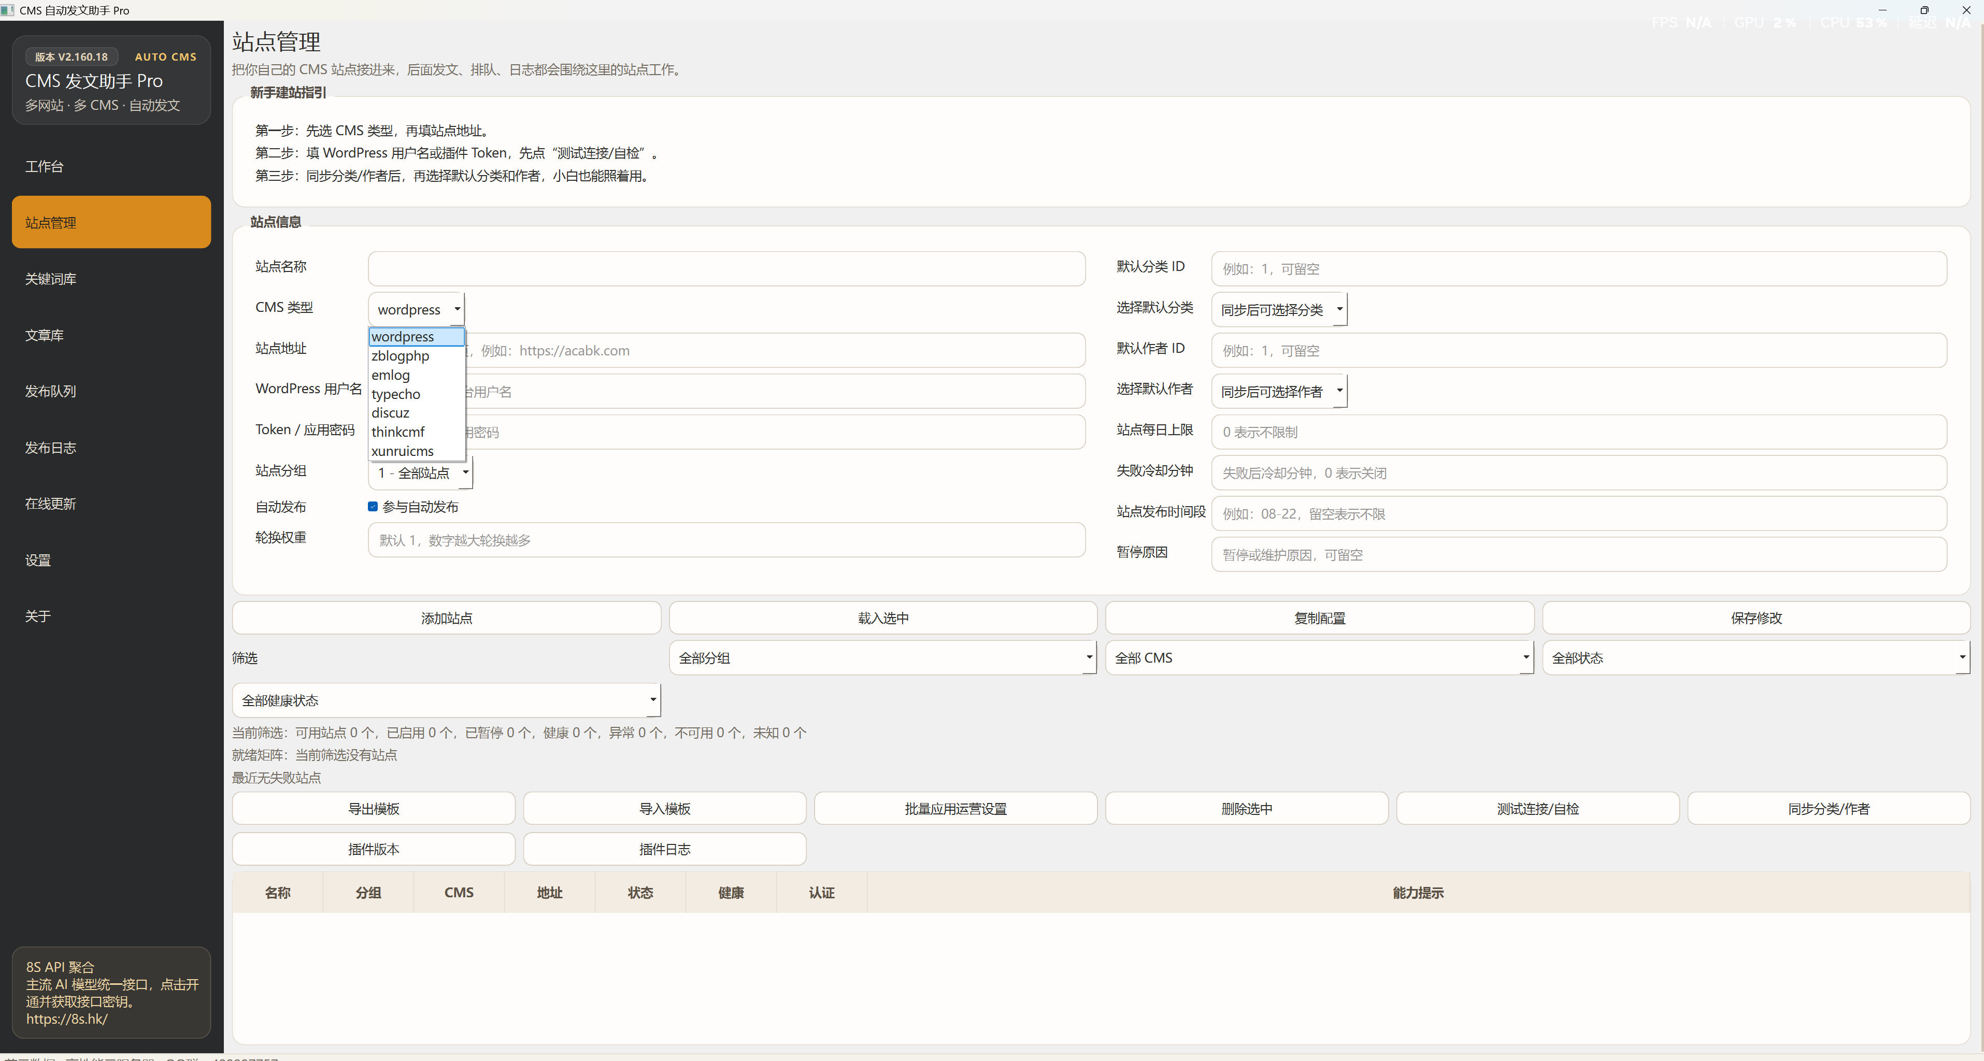Click the CMS table column header
The image size is (1984, 1061).
(459, 893)
